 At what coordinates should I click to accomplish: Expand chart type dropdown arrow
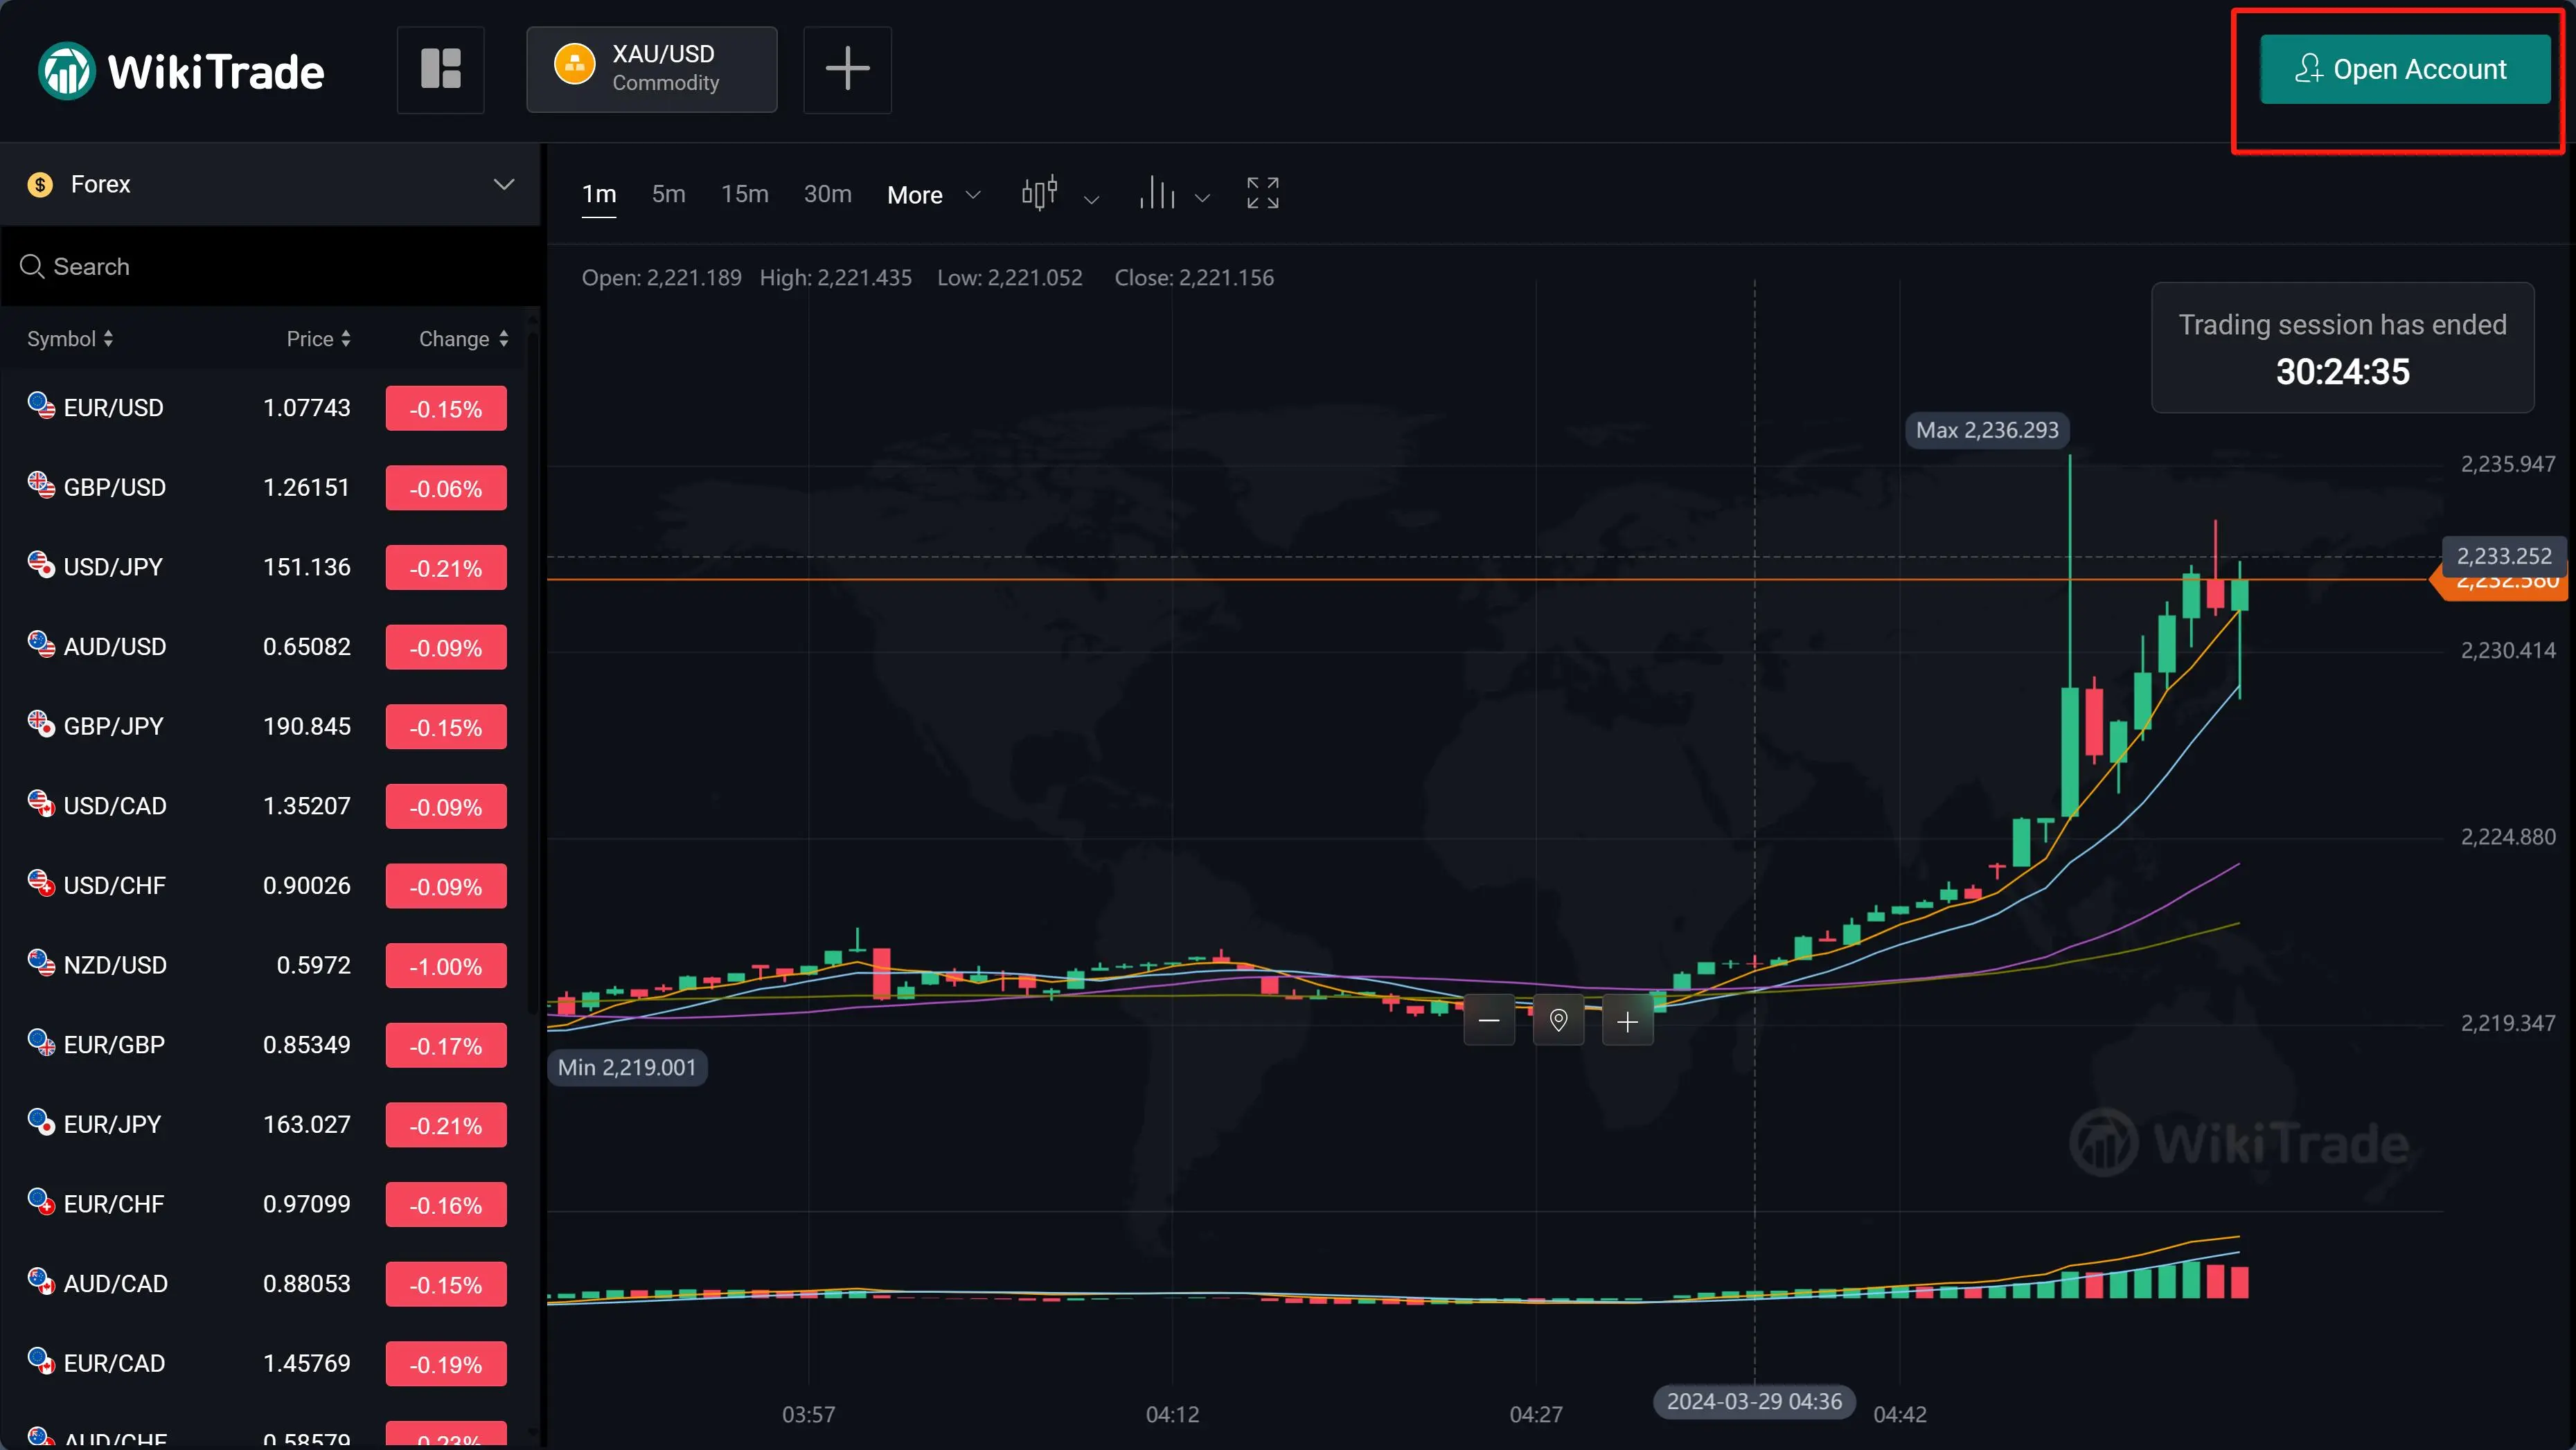(1092, 199)
